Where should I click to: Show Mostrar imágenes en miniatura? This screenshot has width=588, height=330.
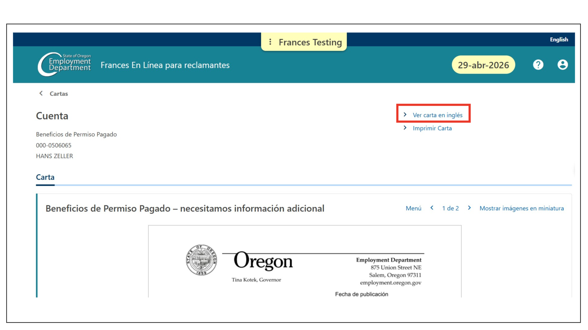[522, 208]
